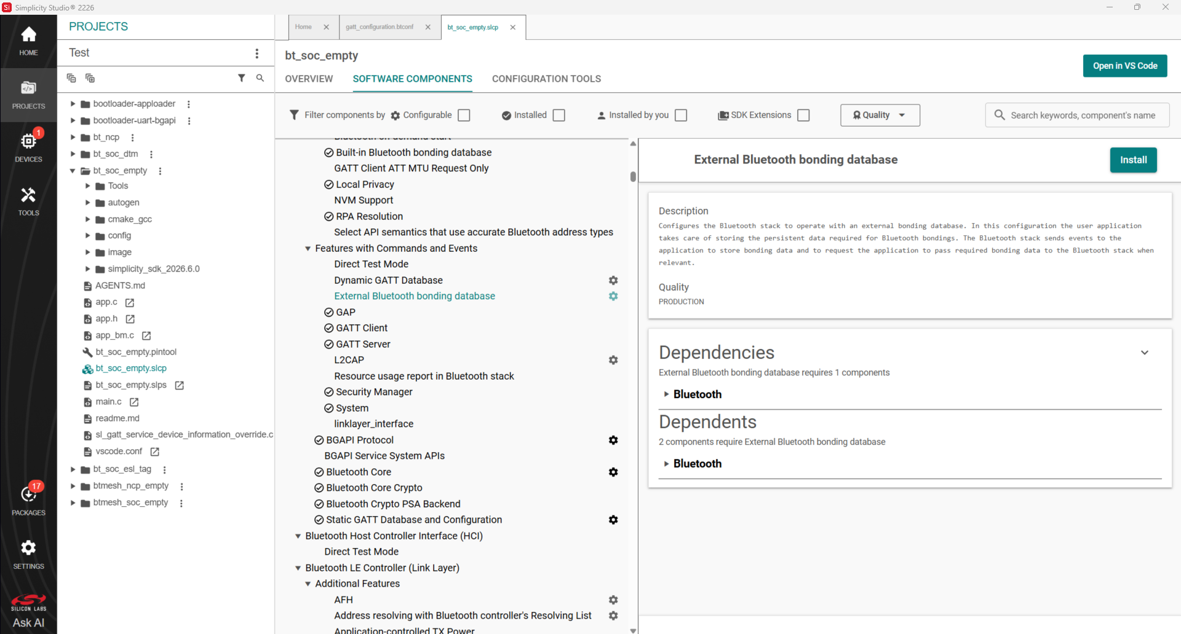Configure Dynamic GATT Database via gear icon
The width and height of the screenshot is (1181, 634).
click(x=613, y=280)
